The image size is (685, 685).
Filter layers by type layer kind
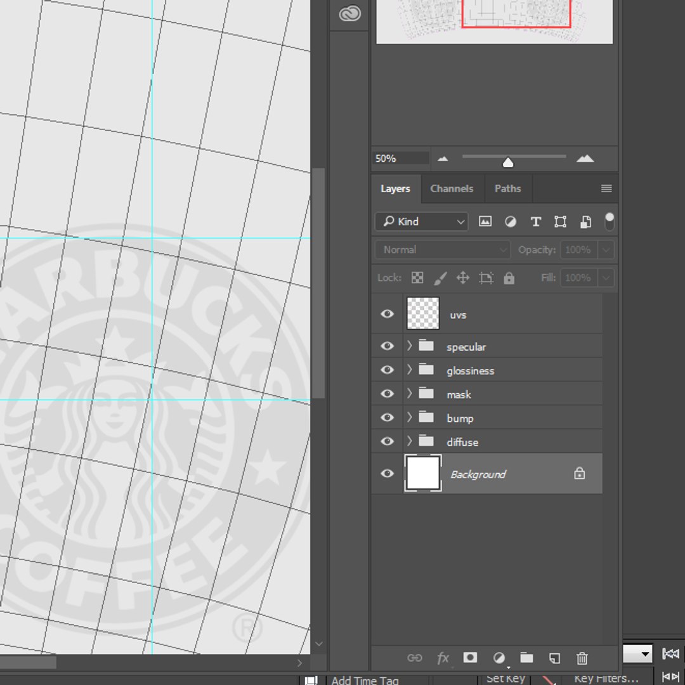[x=535, y=221]
